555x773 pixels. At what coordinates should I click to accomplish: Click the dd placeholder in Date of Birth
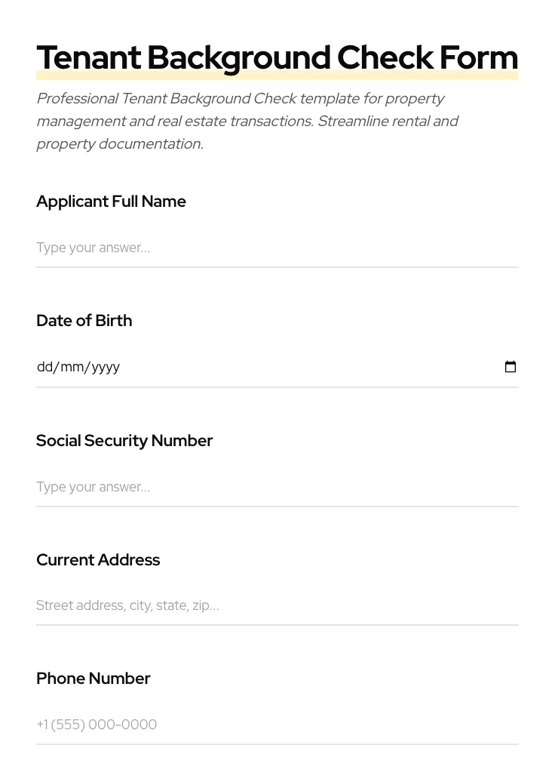[x=44, y=367]
